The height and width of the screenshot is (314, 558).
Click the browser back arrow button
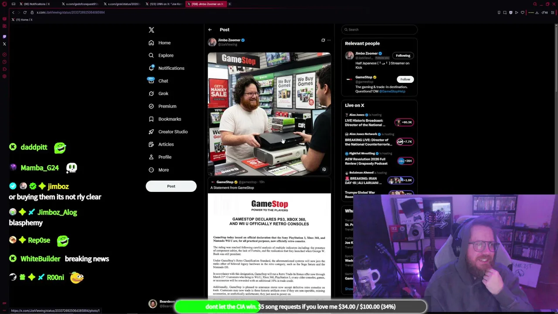tap(13, 12)
